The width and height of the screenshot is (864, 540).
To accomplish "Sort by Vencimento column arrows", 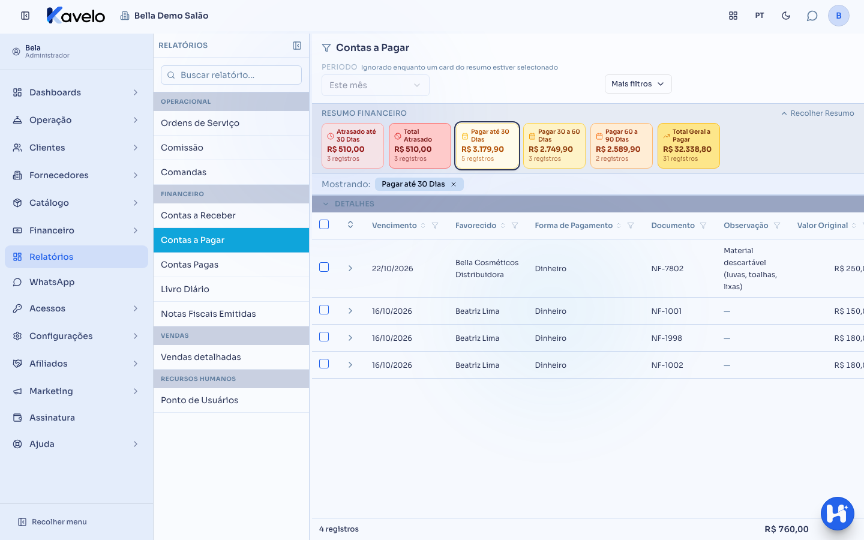I will [423, 226].
